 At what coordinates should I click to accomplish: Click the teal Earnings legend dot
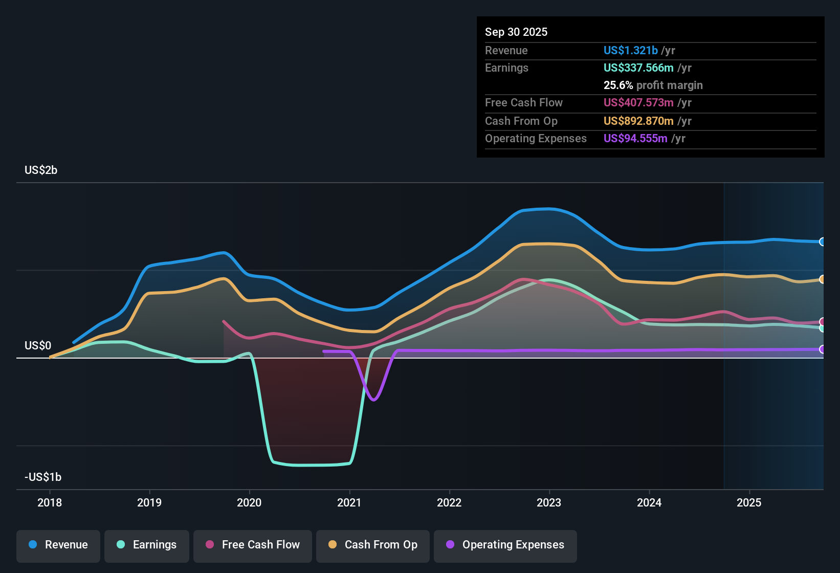coord(121,545)
